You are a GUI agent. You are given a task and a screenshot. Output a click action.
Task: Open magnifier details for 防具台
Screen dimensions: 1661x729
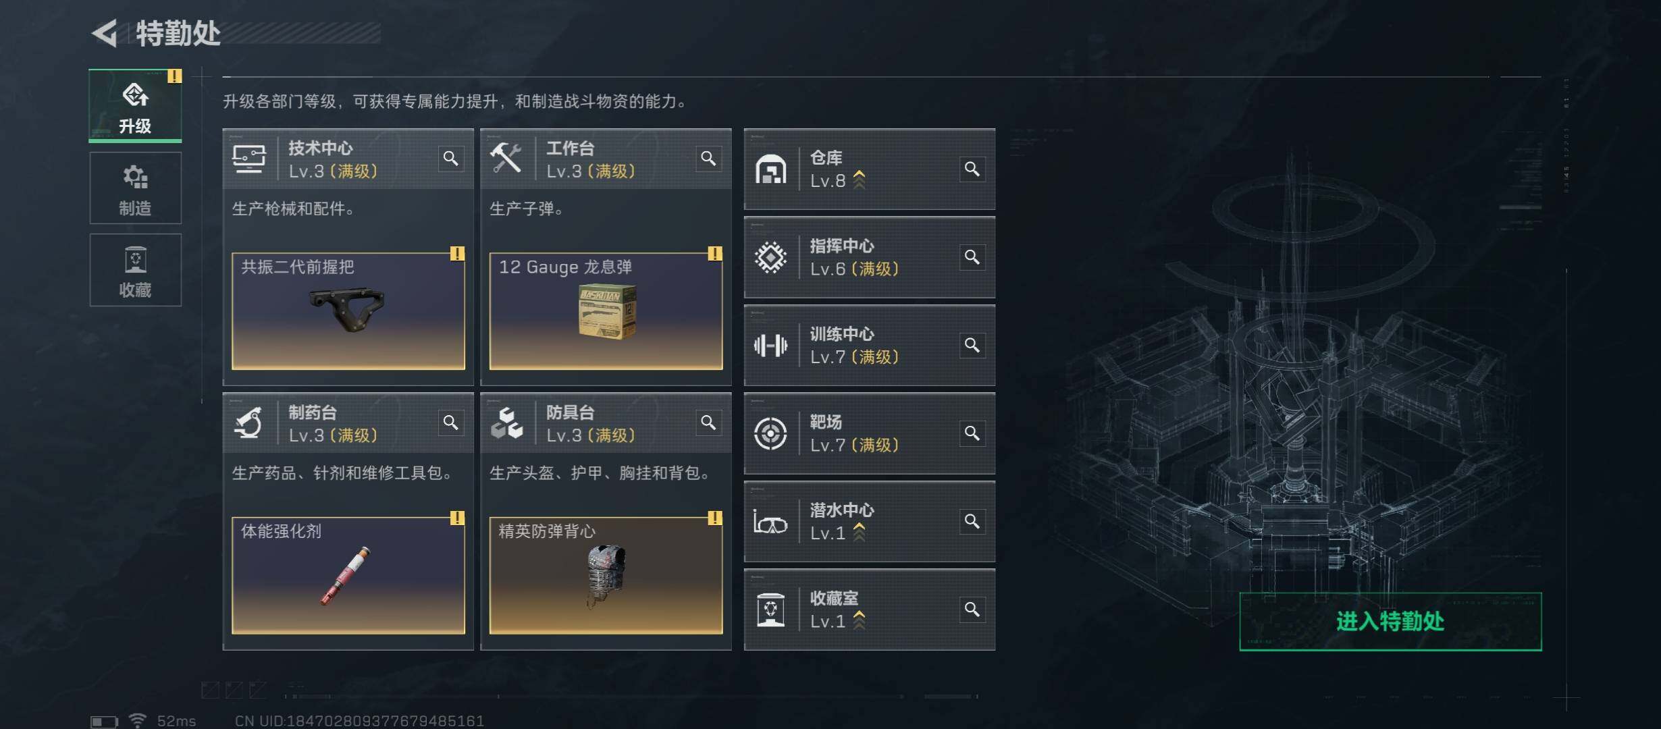click(x=708, y=423)
